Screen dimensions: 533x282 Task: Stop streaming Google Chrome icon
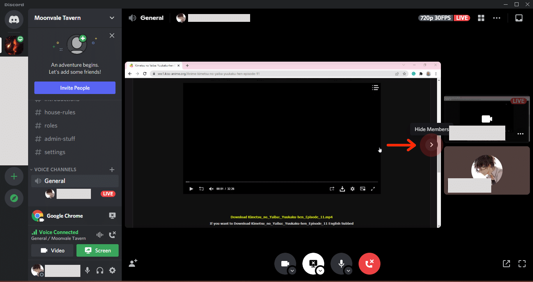(x=112, y=216)
